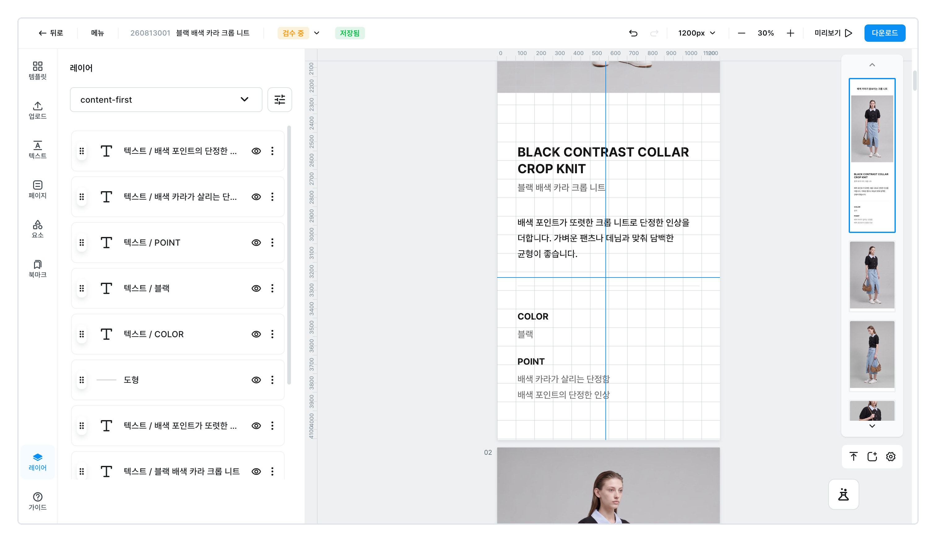Hide the 텍스트 / 블랙 layer
This screenshot has height=542, width=936.
tap(256, 288)
